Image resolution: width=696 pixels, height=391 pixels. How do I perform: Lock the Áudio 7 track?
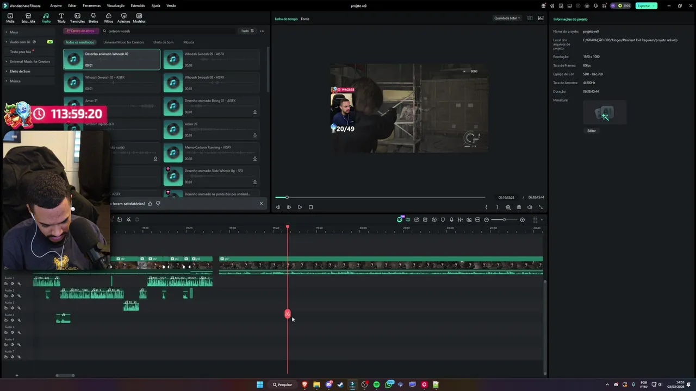point(7,357)
